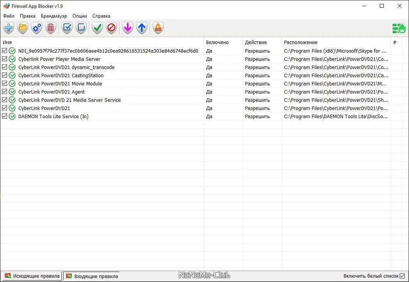Toggle CyberLink PowerDVD21 dynamic_transcode checkbox
Screen dimensions: 409x282
pyautogui.click(x=4, y=67)
